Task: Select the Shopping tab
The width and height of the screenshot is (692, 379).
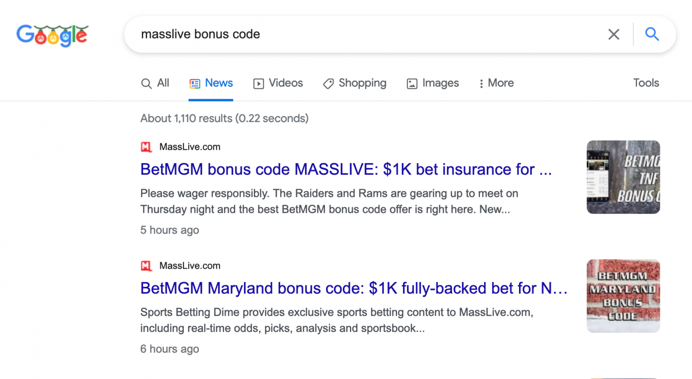Action: pyautogui.click(x=355, y=83)
